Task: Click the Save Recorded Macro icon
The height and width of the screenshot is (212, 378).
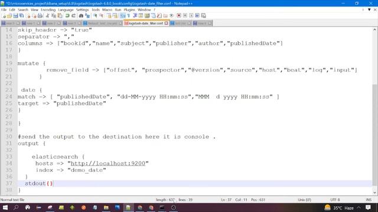Action: [203, 16]
